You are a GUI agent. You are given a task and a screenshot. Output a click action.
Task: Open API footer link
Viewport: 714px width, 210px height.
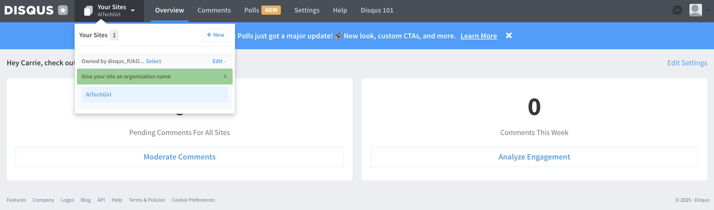[x=101, y=200]
